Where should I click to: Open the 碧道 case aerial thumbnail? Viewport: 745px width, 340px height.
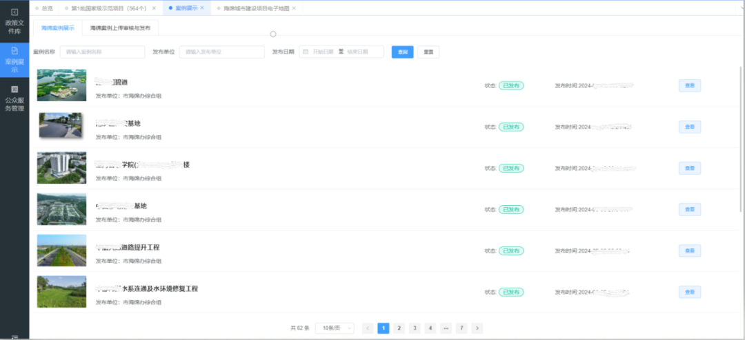tap(61, 85)
